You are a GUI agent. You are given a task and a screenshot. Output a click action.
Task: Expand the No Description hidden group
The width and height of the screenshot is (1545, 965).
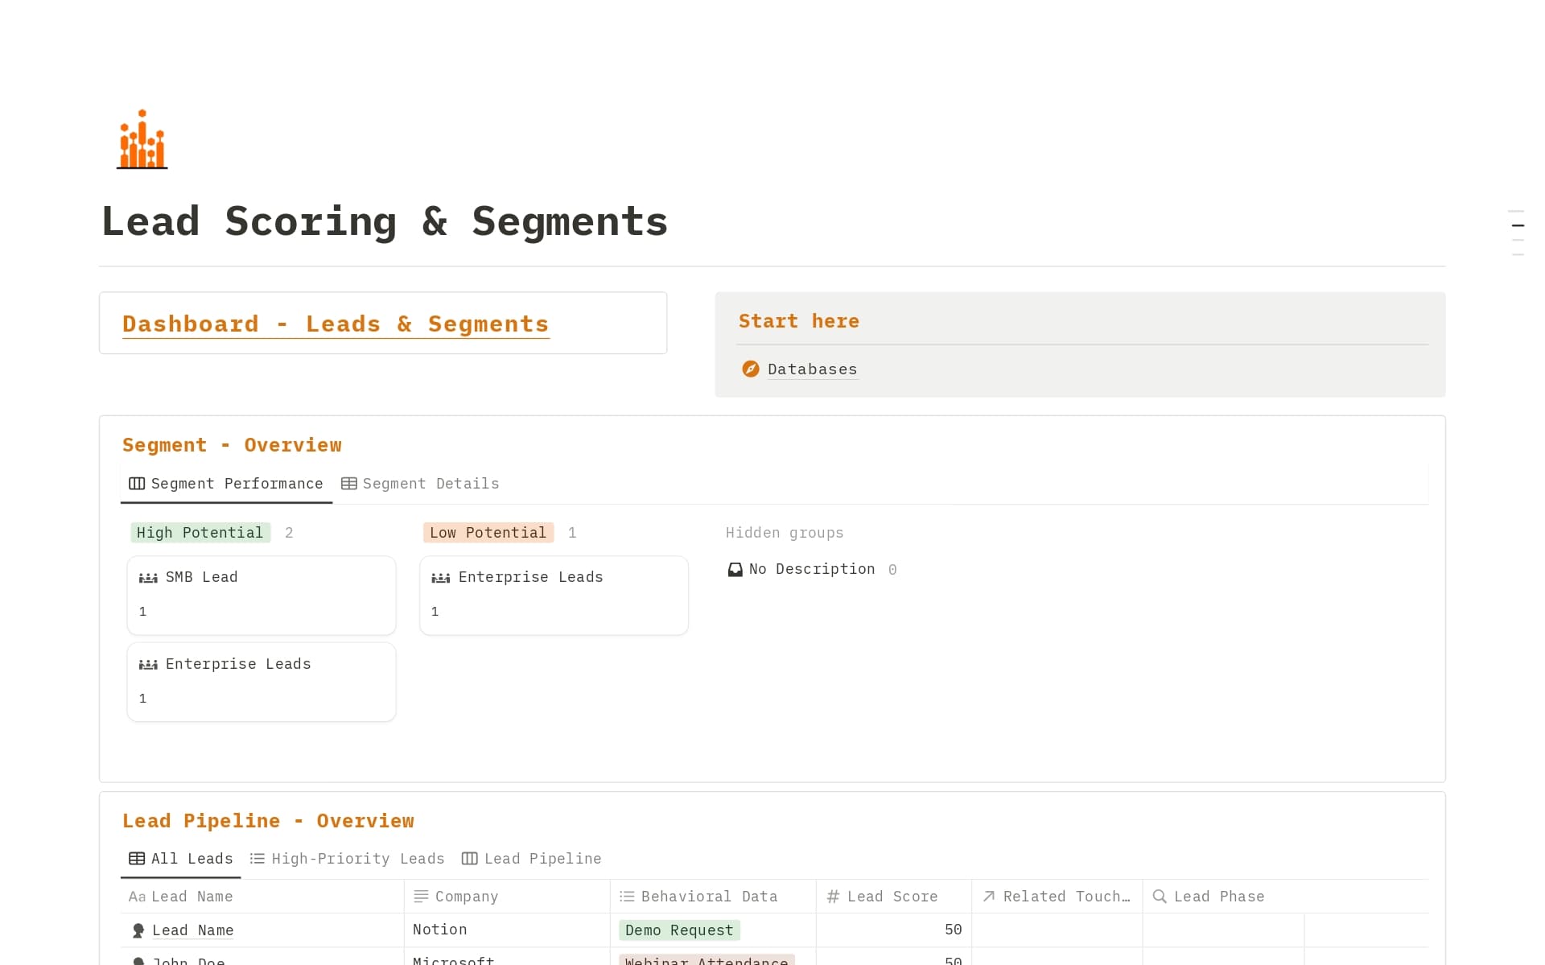(x=811, y=570)
